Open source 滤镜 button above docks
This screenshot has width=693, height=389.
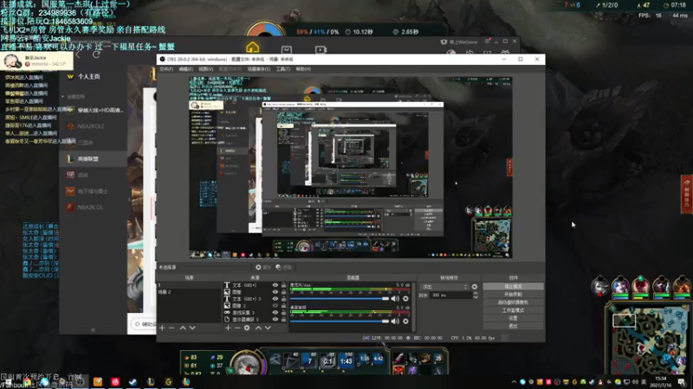(284, 267)
